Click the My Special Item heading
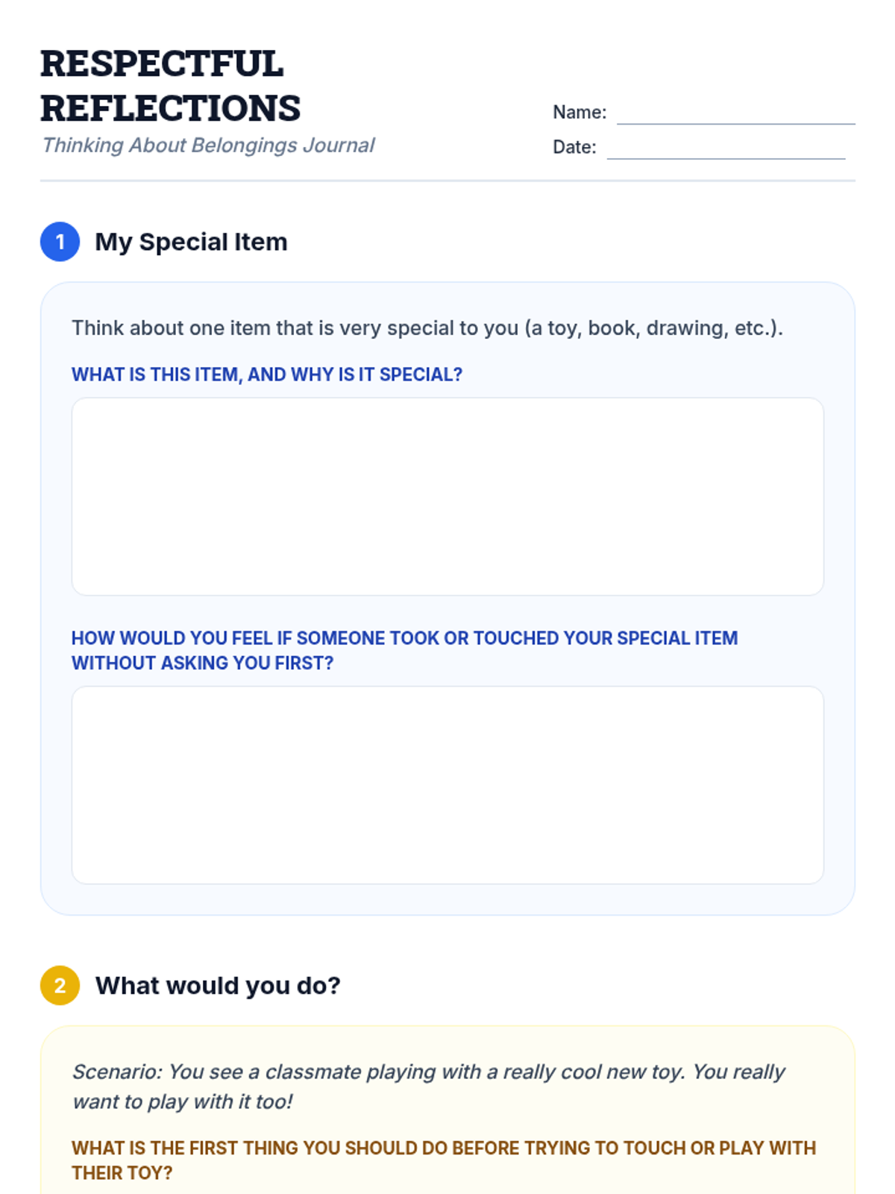Screen dimensions: 895x1194 (191, 242)
